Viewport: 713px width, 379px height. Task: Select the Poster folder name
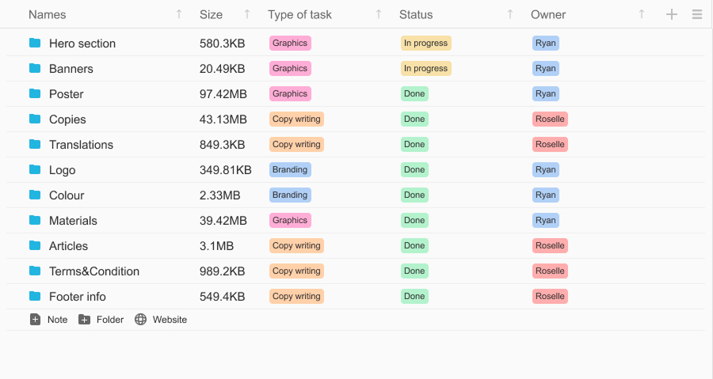click(67, 94)
